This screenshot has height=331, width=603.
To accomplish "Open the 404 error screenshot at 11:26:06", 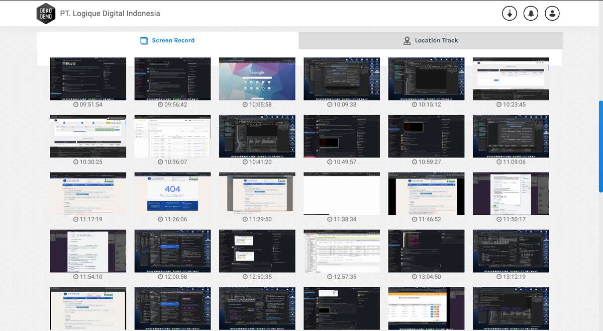I will 172,193.
